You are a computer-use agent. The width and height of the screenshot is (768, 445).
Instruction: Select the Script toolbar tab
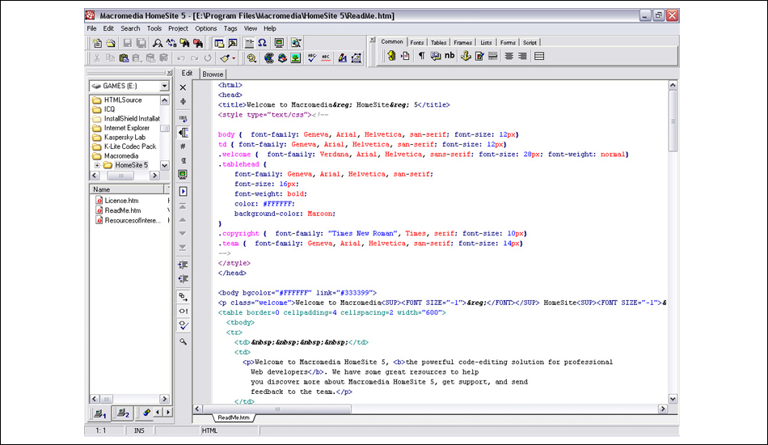[x=530, y=43]
